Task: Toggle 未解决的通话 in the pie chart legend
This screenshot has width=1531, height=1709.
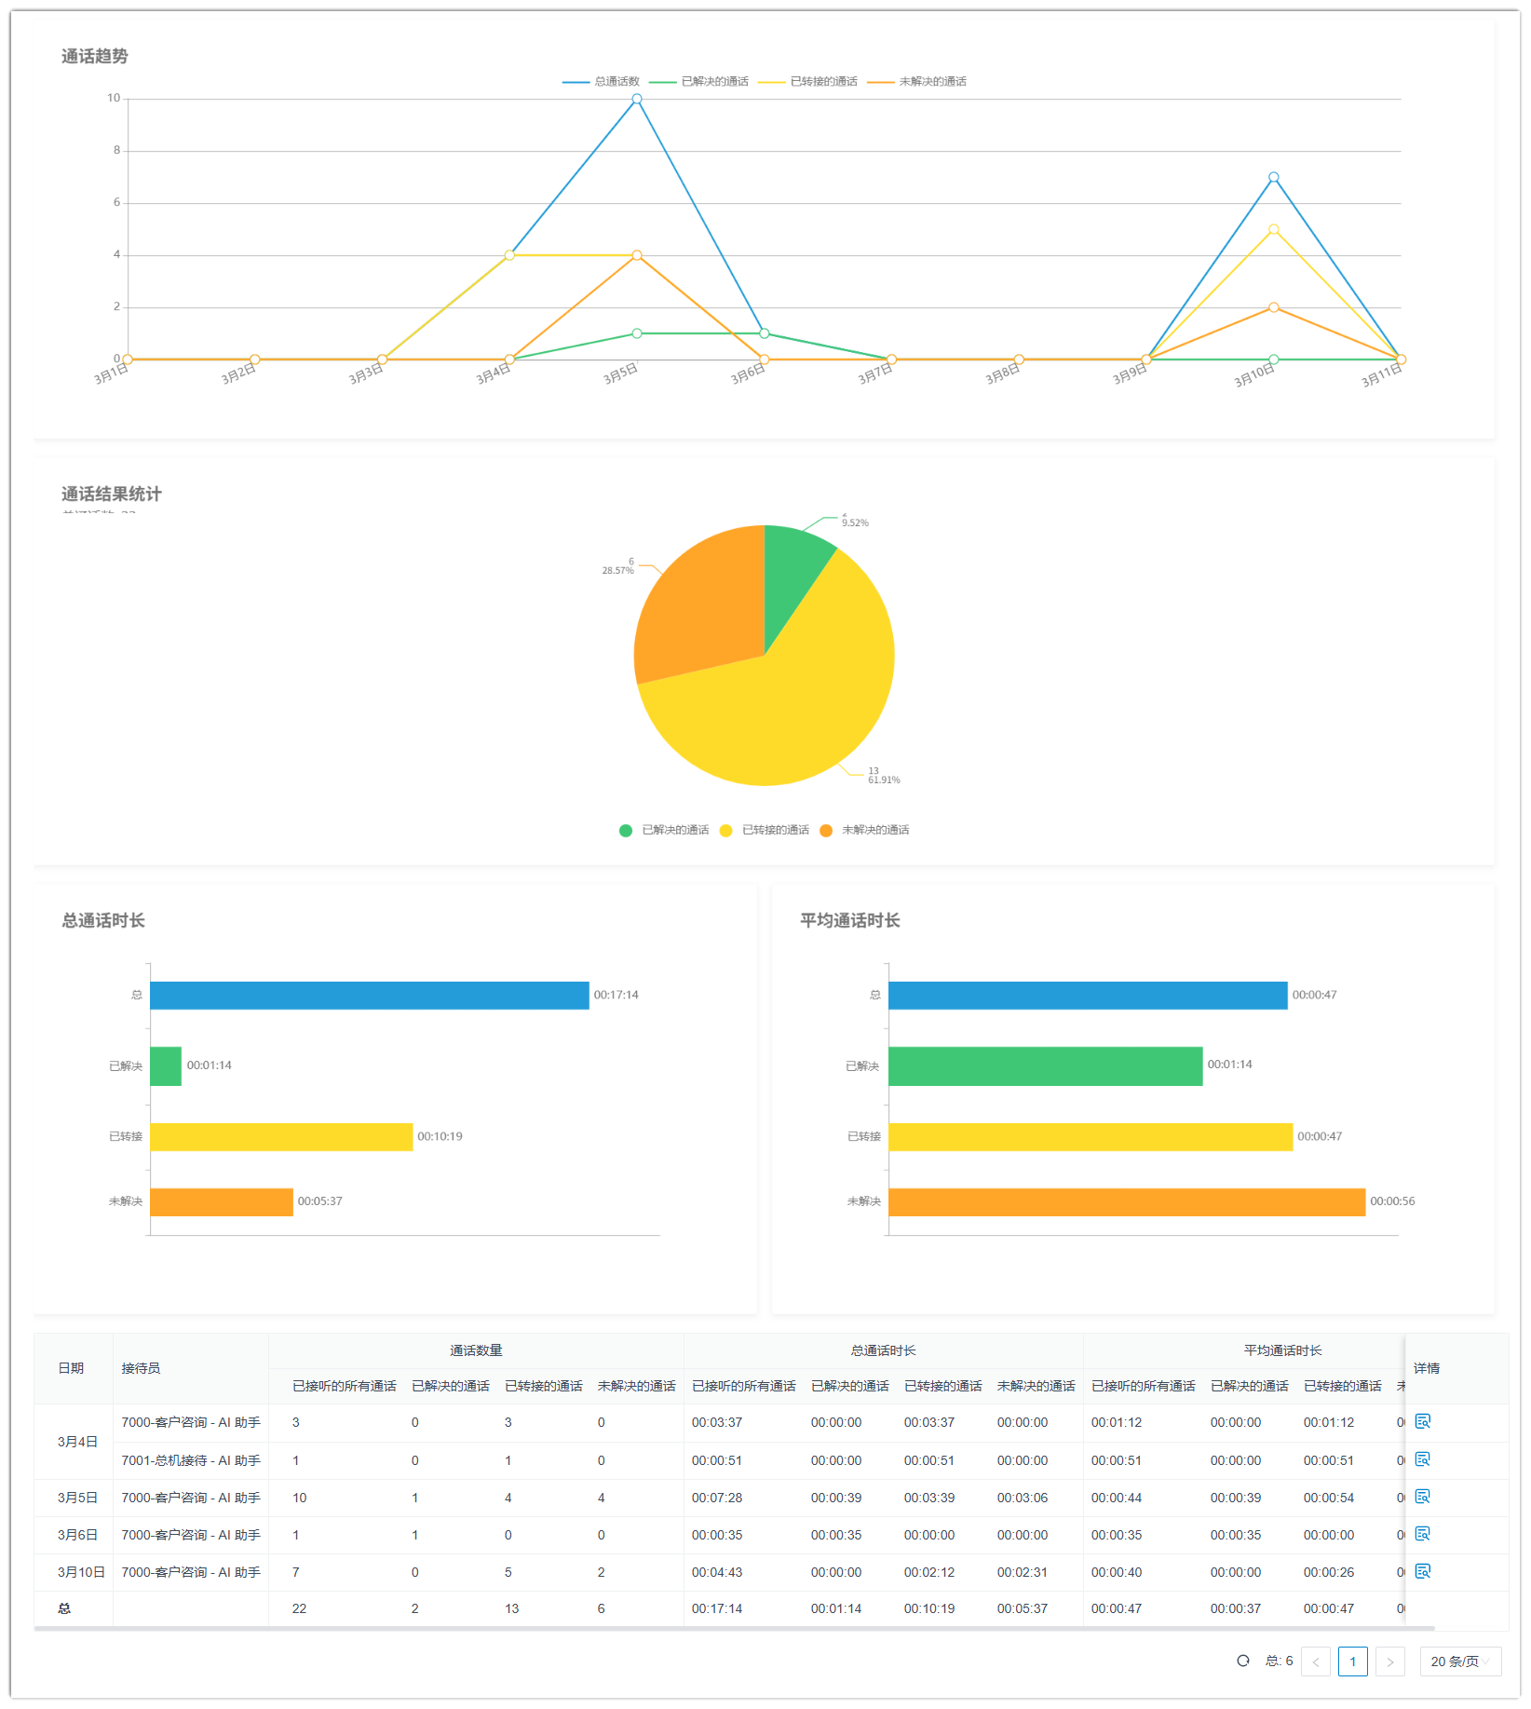Action: point(864,830)
